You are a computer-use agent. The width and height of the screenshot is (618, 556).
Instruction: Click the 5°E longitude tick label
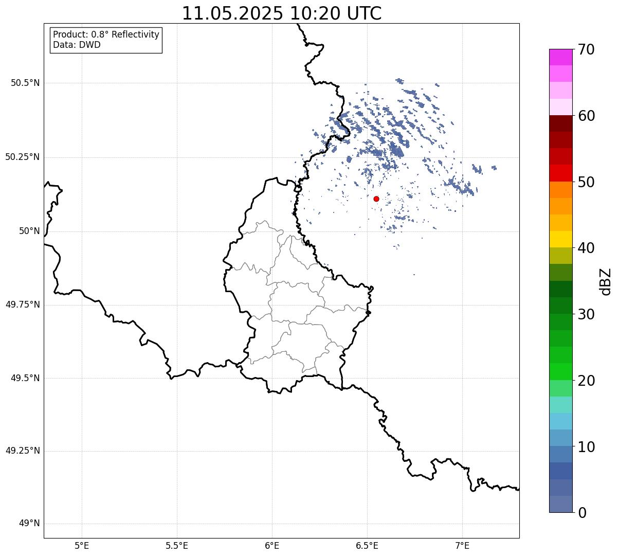(82, 545)
